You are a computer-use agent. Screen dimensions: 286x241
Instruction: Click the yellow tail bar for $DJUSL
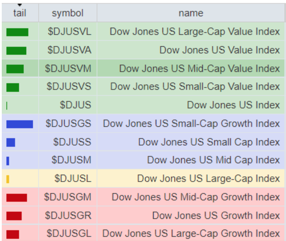(8, 179)
